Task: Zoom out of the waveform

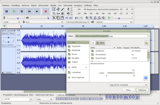Action: (x=91, y=18)
